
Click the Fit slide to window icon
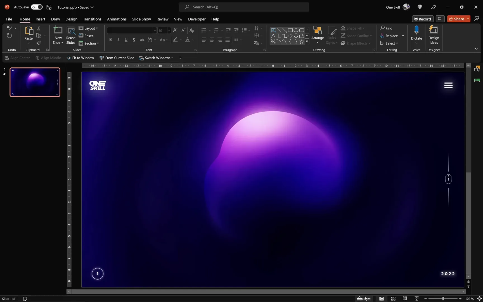tap(479, 299)
